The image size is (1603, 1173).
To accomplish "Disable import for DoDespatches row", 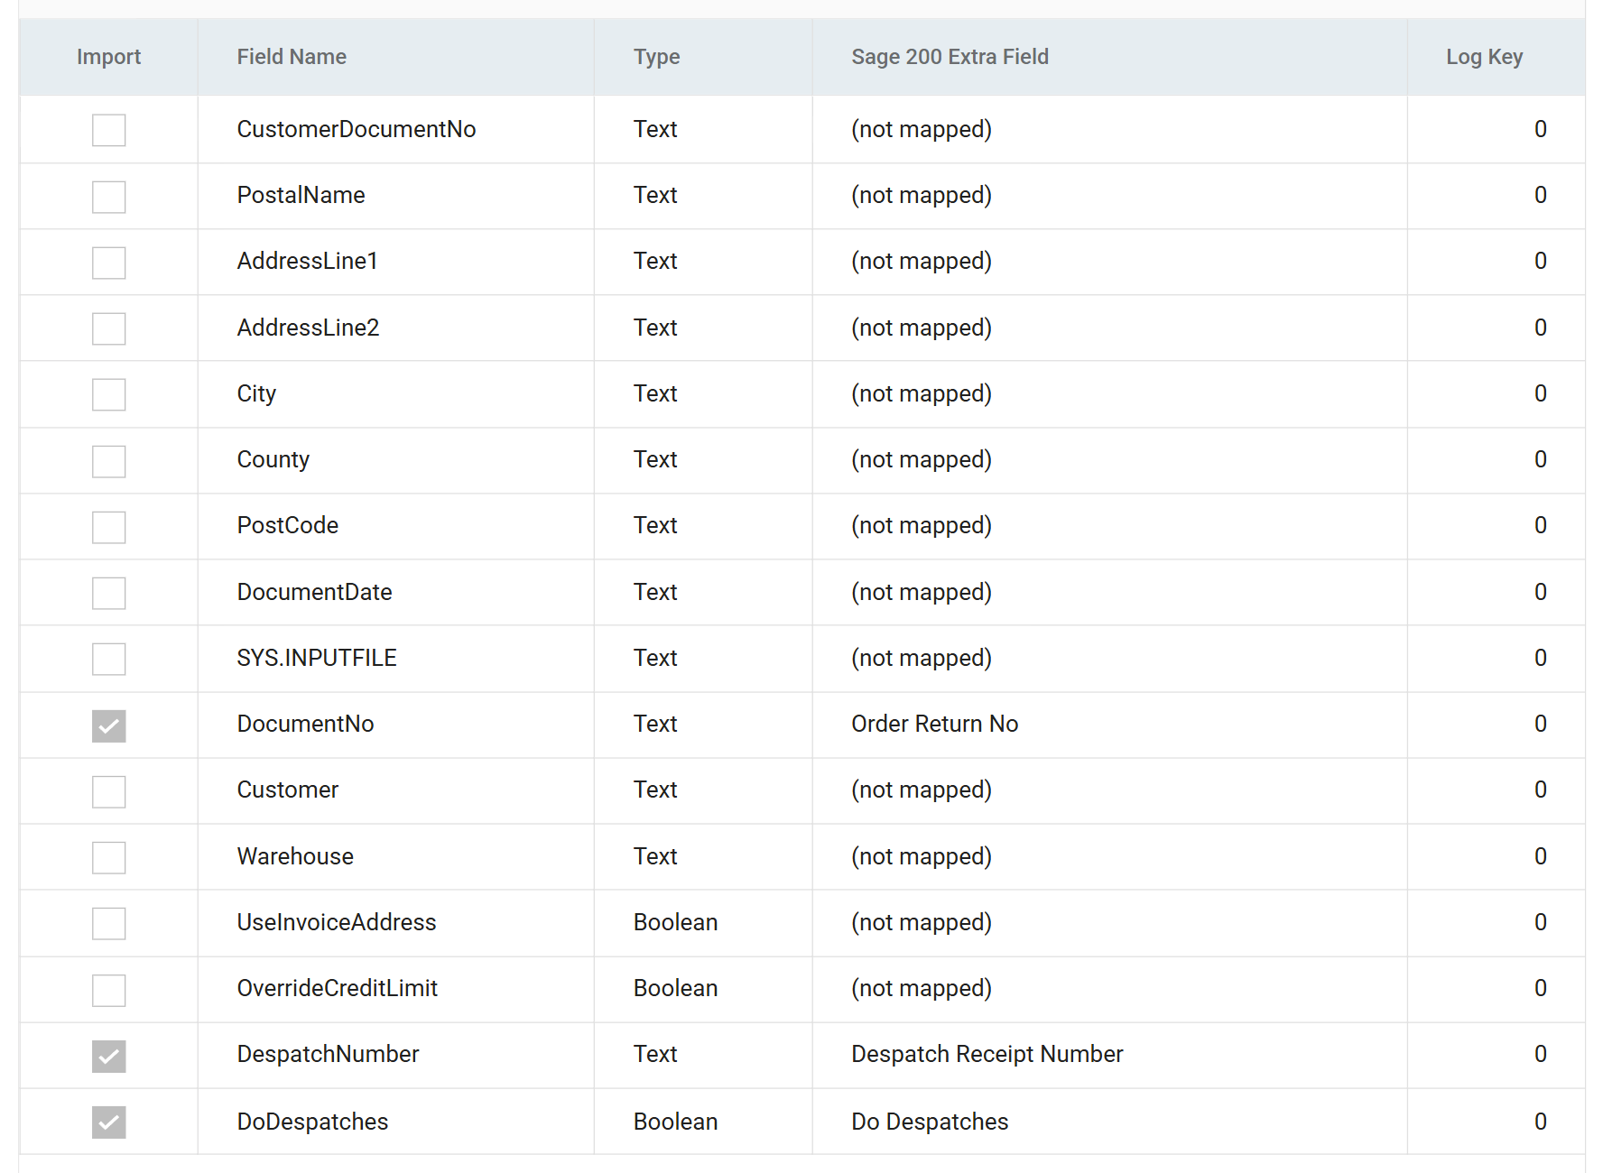I will tap(108, 1122).
